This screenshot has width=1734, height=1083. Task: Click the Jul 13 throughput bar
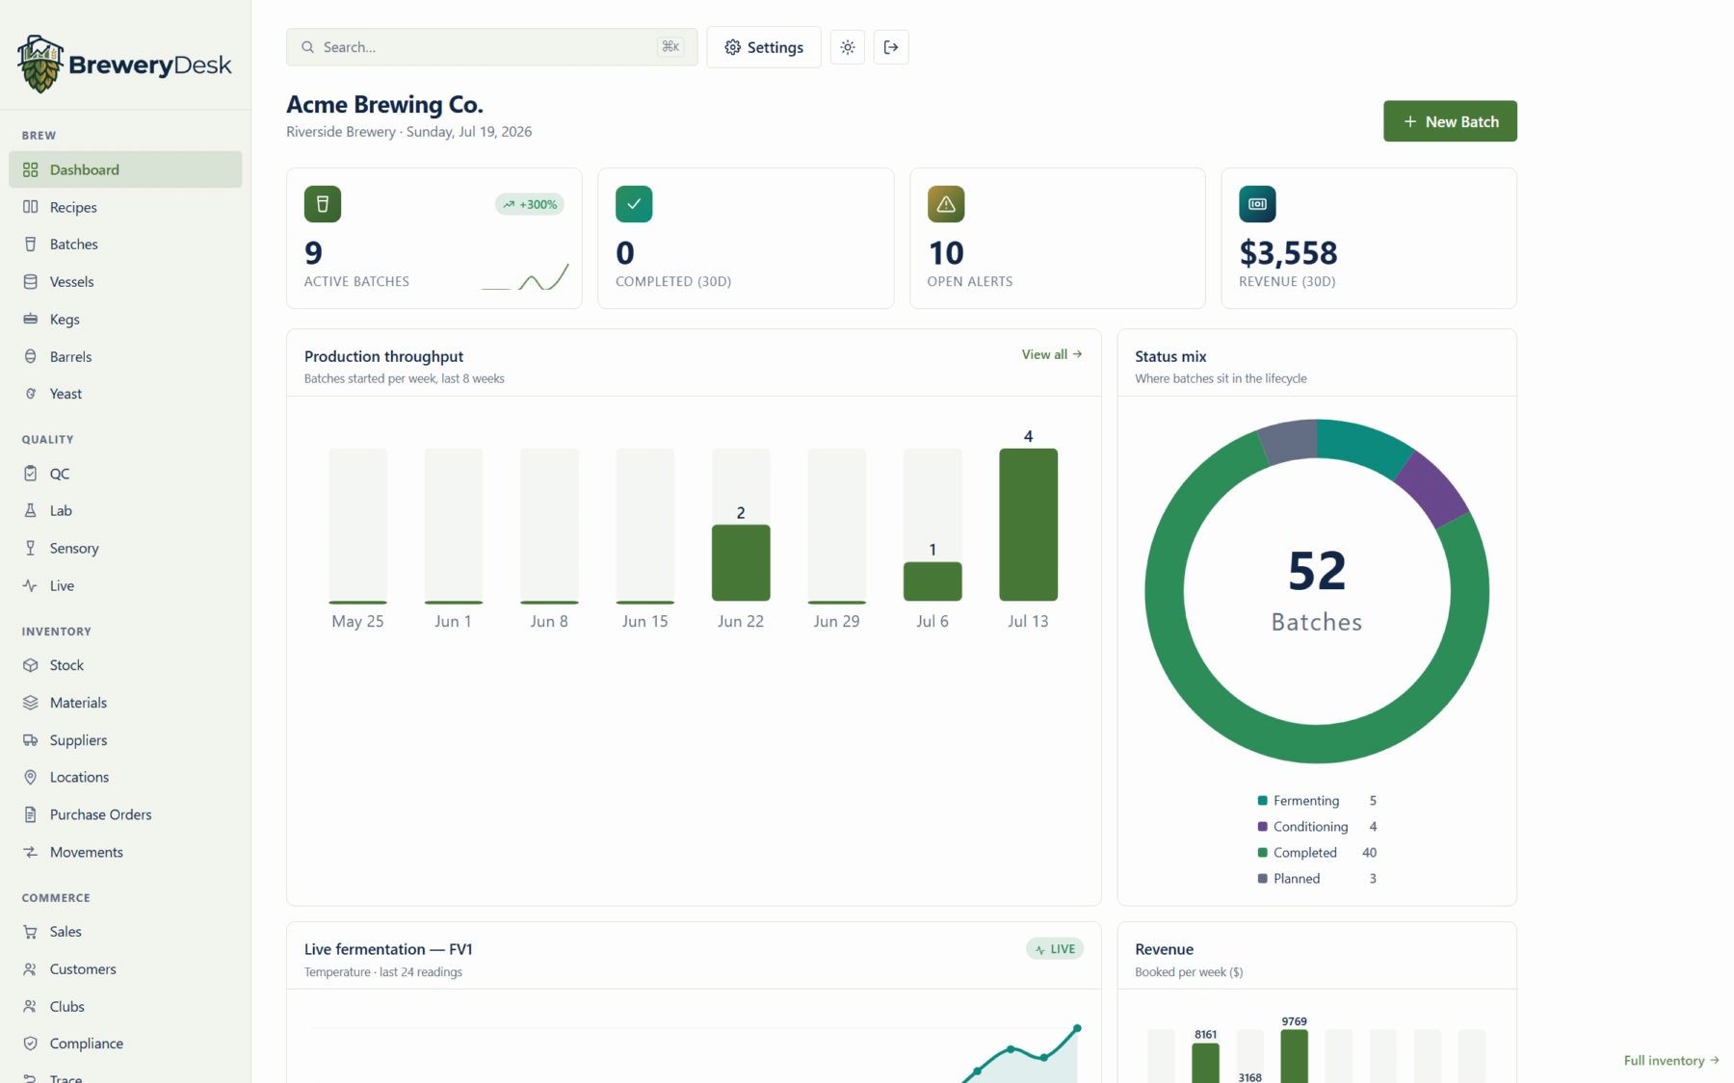[1028, 525]
